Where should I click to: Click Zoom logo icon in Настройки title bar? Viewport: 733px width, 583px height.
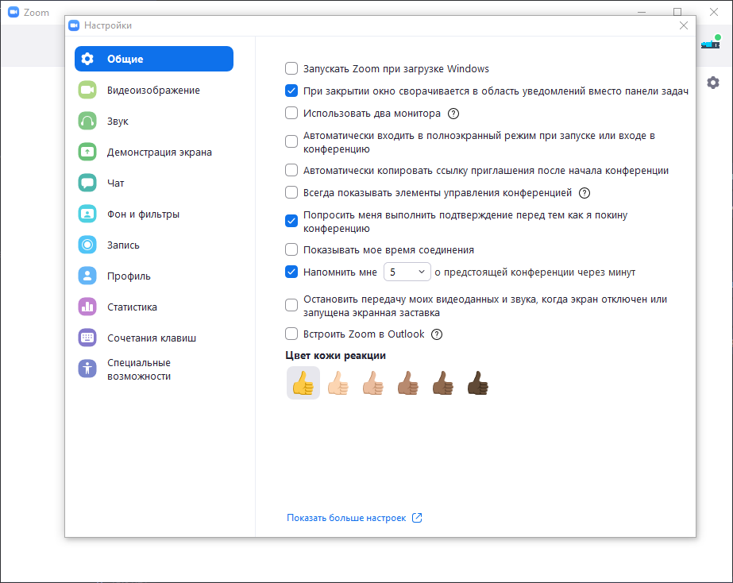point(74,25)
